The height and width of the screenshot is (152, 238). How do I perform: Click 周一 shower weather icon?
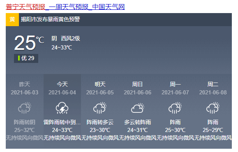tap(175, 108)
